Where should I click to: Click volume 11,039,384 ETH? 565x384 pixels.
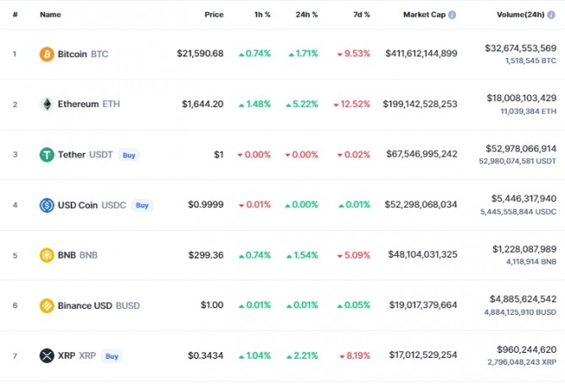coord(528,111)
